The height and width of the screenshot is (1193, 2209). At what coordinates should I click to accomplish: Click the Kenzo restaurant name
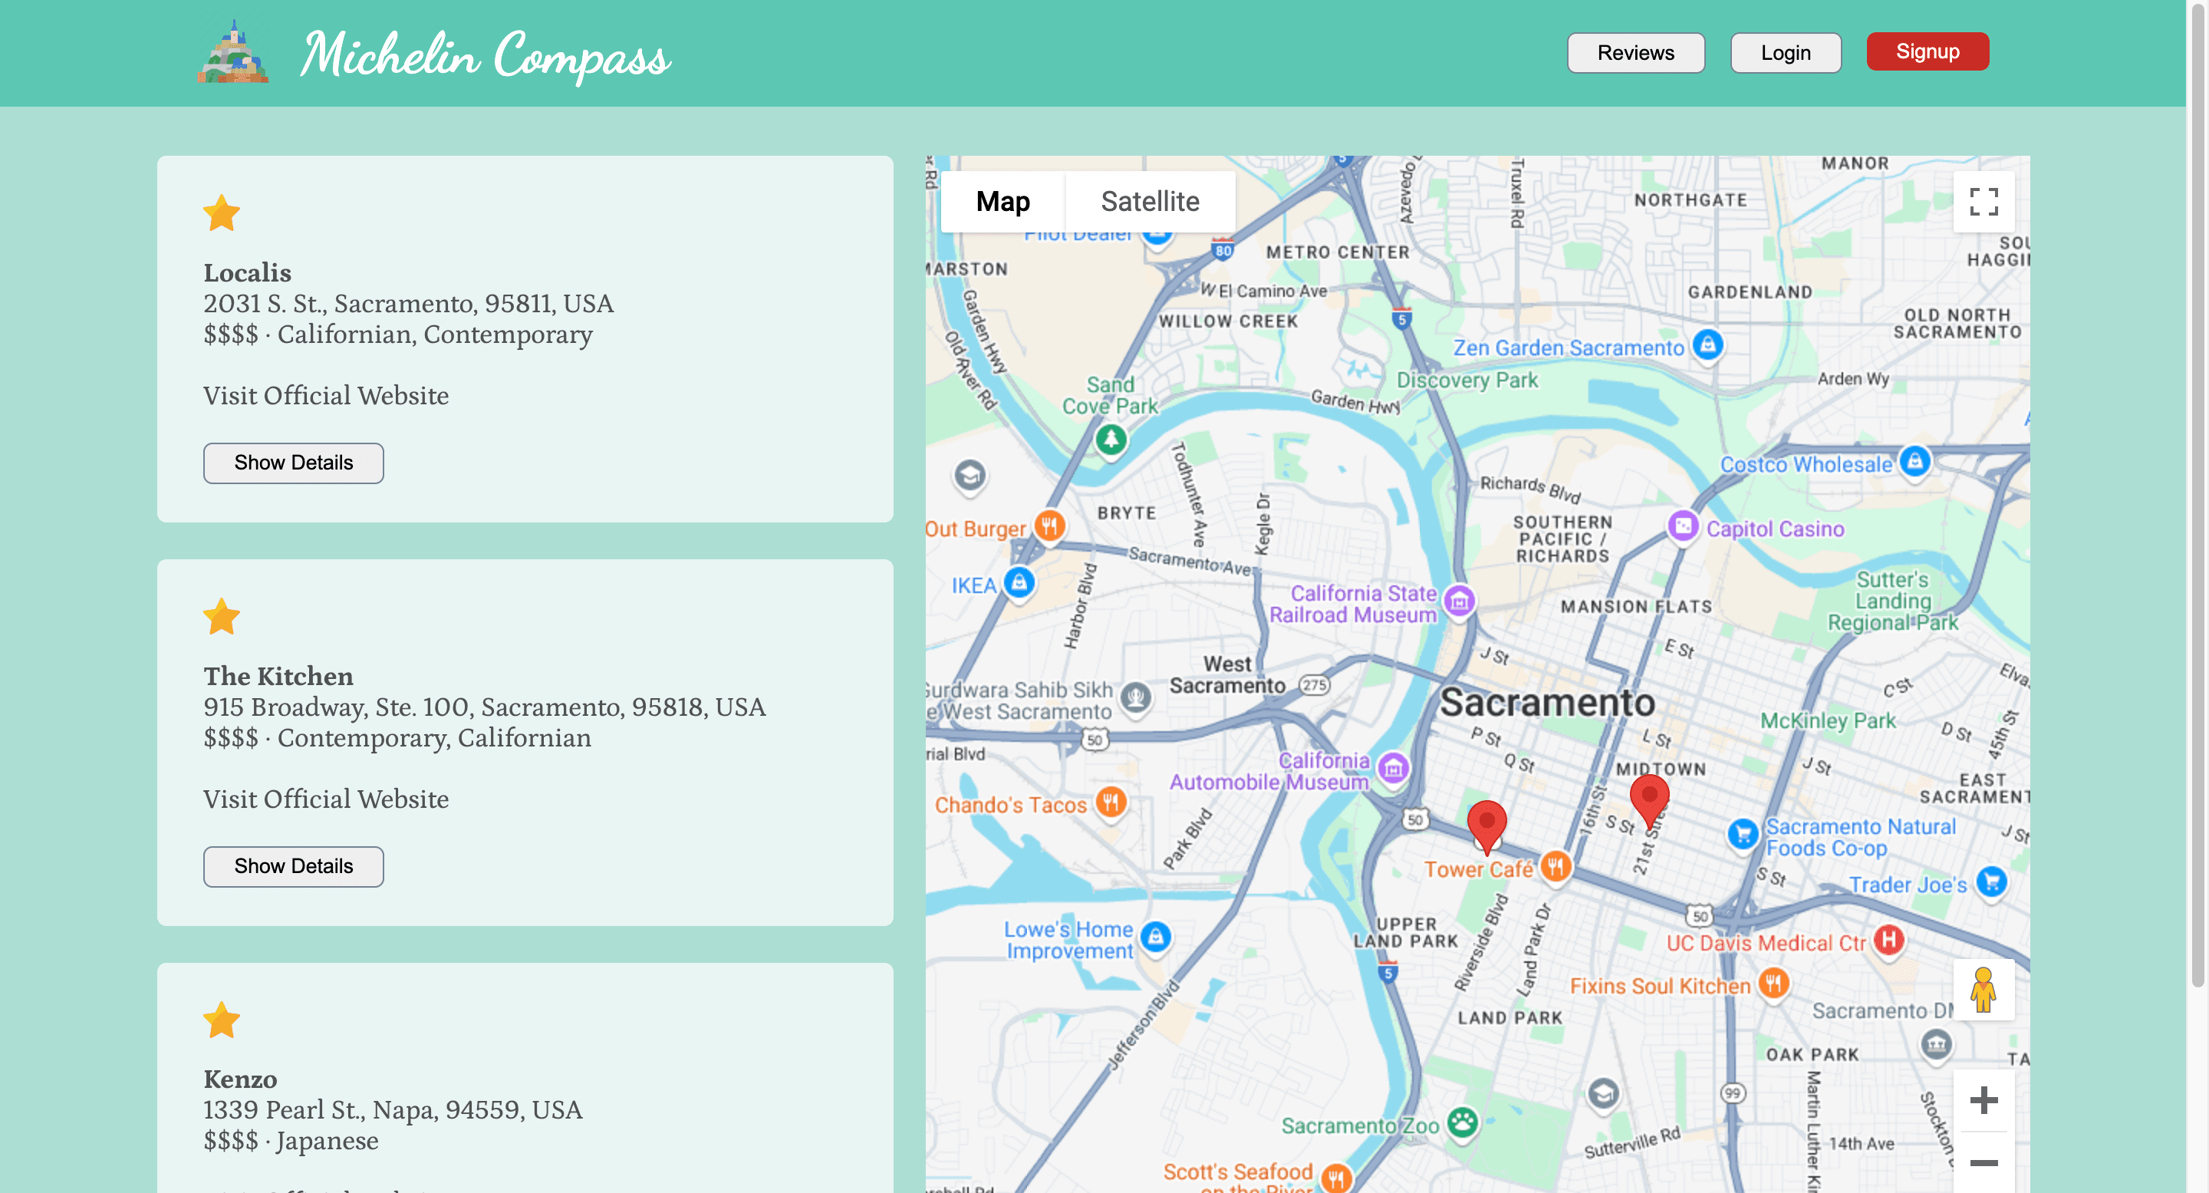240,1079
